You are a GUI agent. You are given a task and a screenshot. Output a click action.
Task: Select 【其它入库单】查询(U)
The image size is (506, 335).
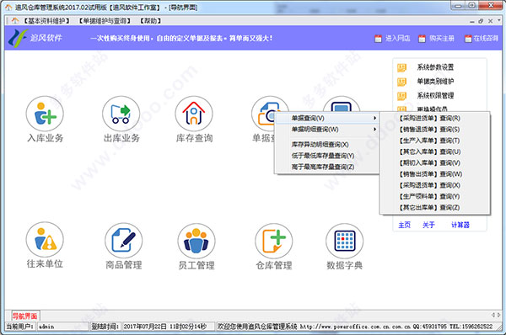tap(435, 152)
